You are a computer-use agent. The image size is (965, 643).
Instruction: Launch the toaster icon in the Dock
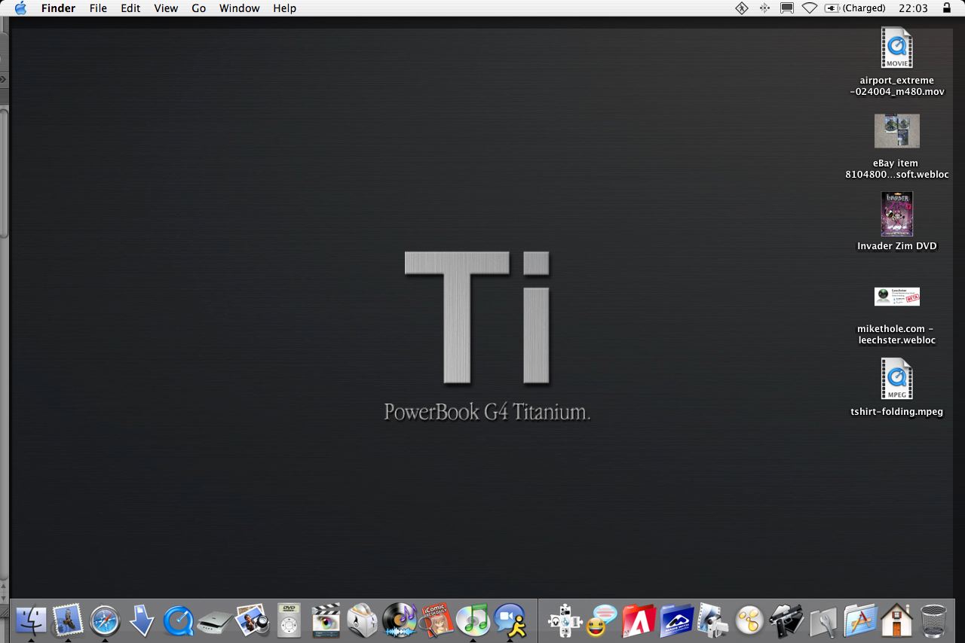(363, 621)
